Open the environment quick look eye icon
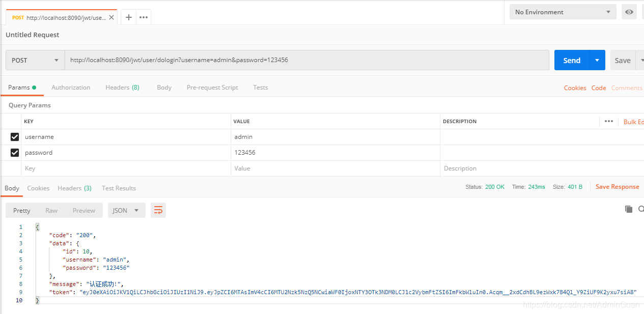The image size is (644, 314). 629,11
